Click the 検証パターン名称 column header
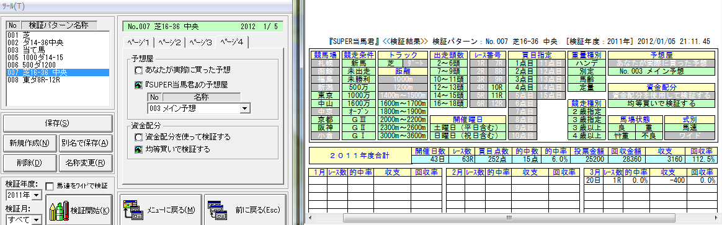 coord(59,25)
